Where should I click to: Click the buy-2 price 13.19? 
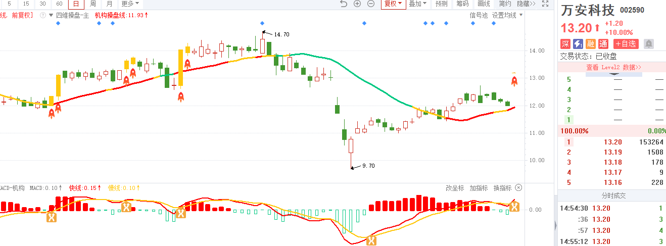[x=613, y=152]
